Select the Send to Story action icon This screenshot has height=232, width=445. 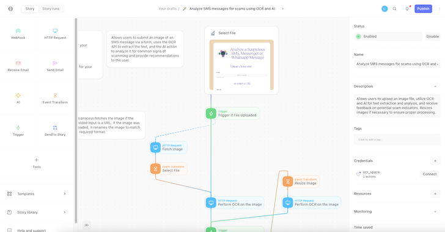[x=55, y=128]
